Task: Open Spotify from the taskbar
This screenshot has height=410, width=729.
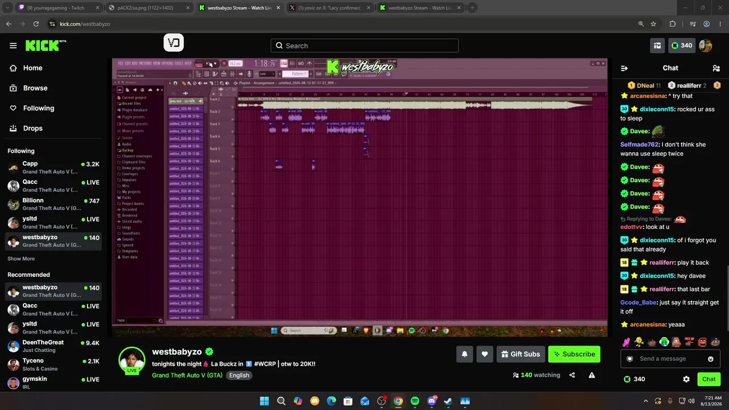Action: tap(415, 401)
